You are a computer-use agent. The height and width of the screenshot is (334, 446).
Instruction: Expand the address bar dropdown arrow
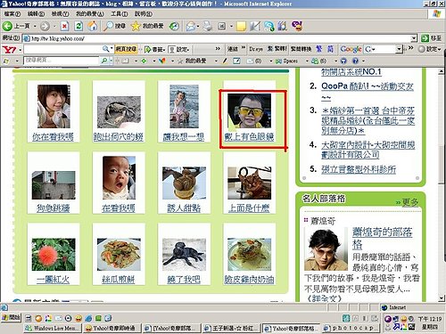click(x=414, y=38)
